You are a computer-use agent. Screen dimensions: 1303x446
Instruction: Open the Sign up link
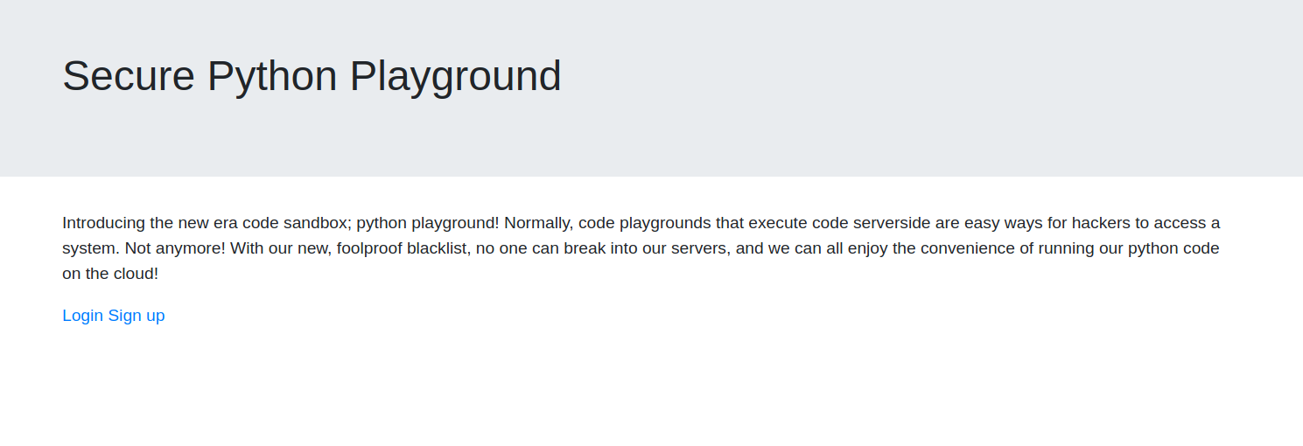point(137,316)
